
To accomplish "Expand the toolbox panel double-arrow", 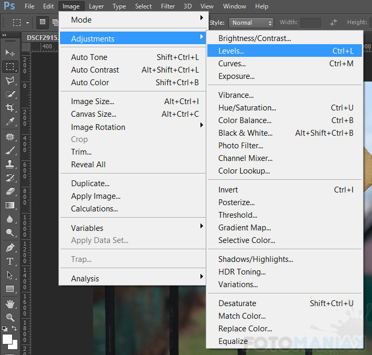I will point(4,35).
